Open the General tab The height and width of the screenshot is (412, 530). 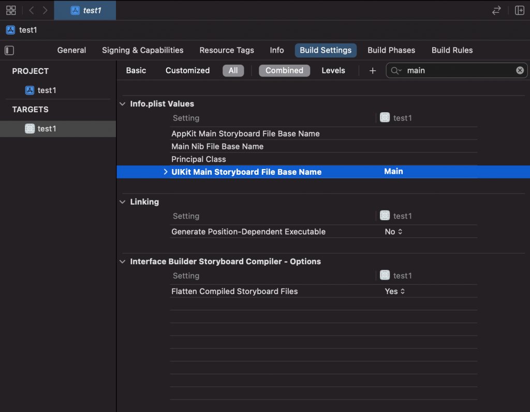point(71,50)
